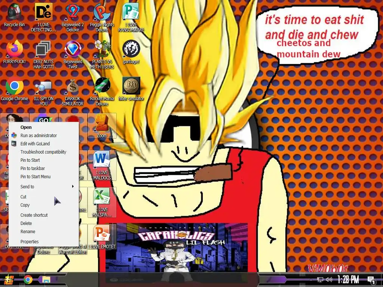This screenshot has height=287, width=383.
Task: Select the Google Chrome desktop shortcut
Action: click(15, 89)
